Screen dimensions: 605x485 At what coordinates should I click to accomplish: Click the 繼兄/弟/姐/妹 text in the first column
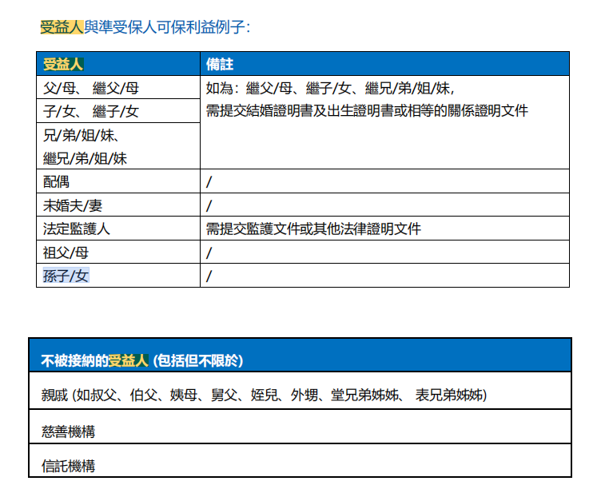point(85,158)
